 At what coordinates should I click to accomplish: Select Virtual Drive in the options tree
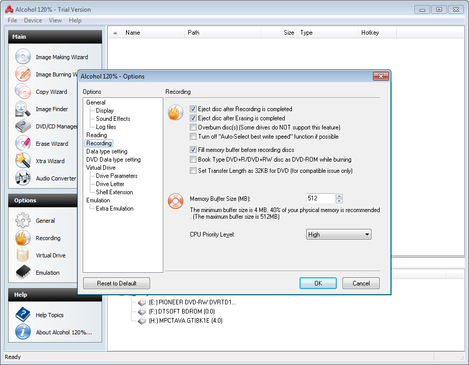pos(101,168)
